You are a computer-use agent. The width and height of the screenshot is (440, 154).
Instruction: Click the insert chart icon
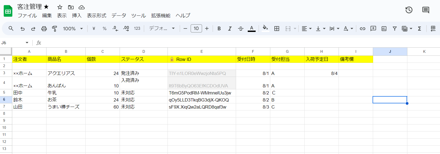click(x=384, y=28)
